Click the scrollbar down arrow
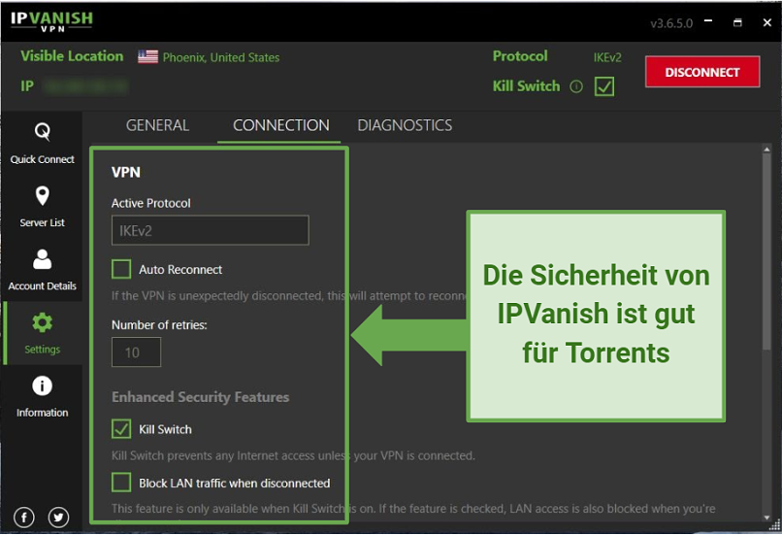 (x=766, y=518)
